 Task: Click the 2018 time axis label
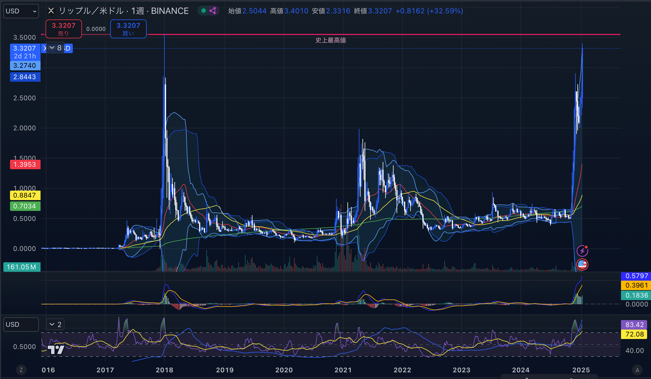pyautogui.click(x=164, y=370)
